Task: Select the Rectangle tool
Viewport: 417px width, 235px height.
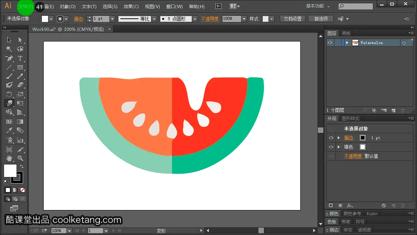Action: [20, 67]
